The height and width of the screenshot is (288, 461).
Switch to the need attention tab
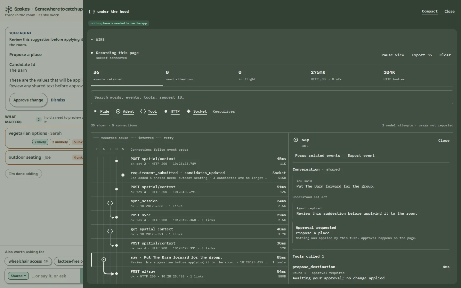click(x=199, y=76)
